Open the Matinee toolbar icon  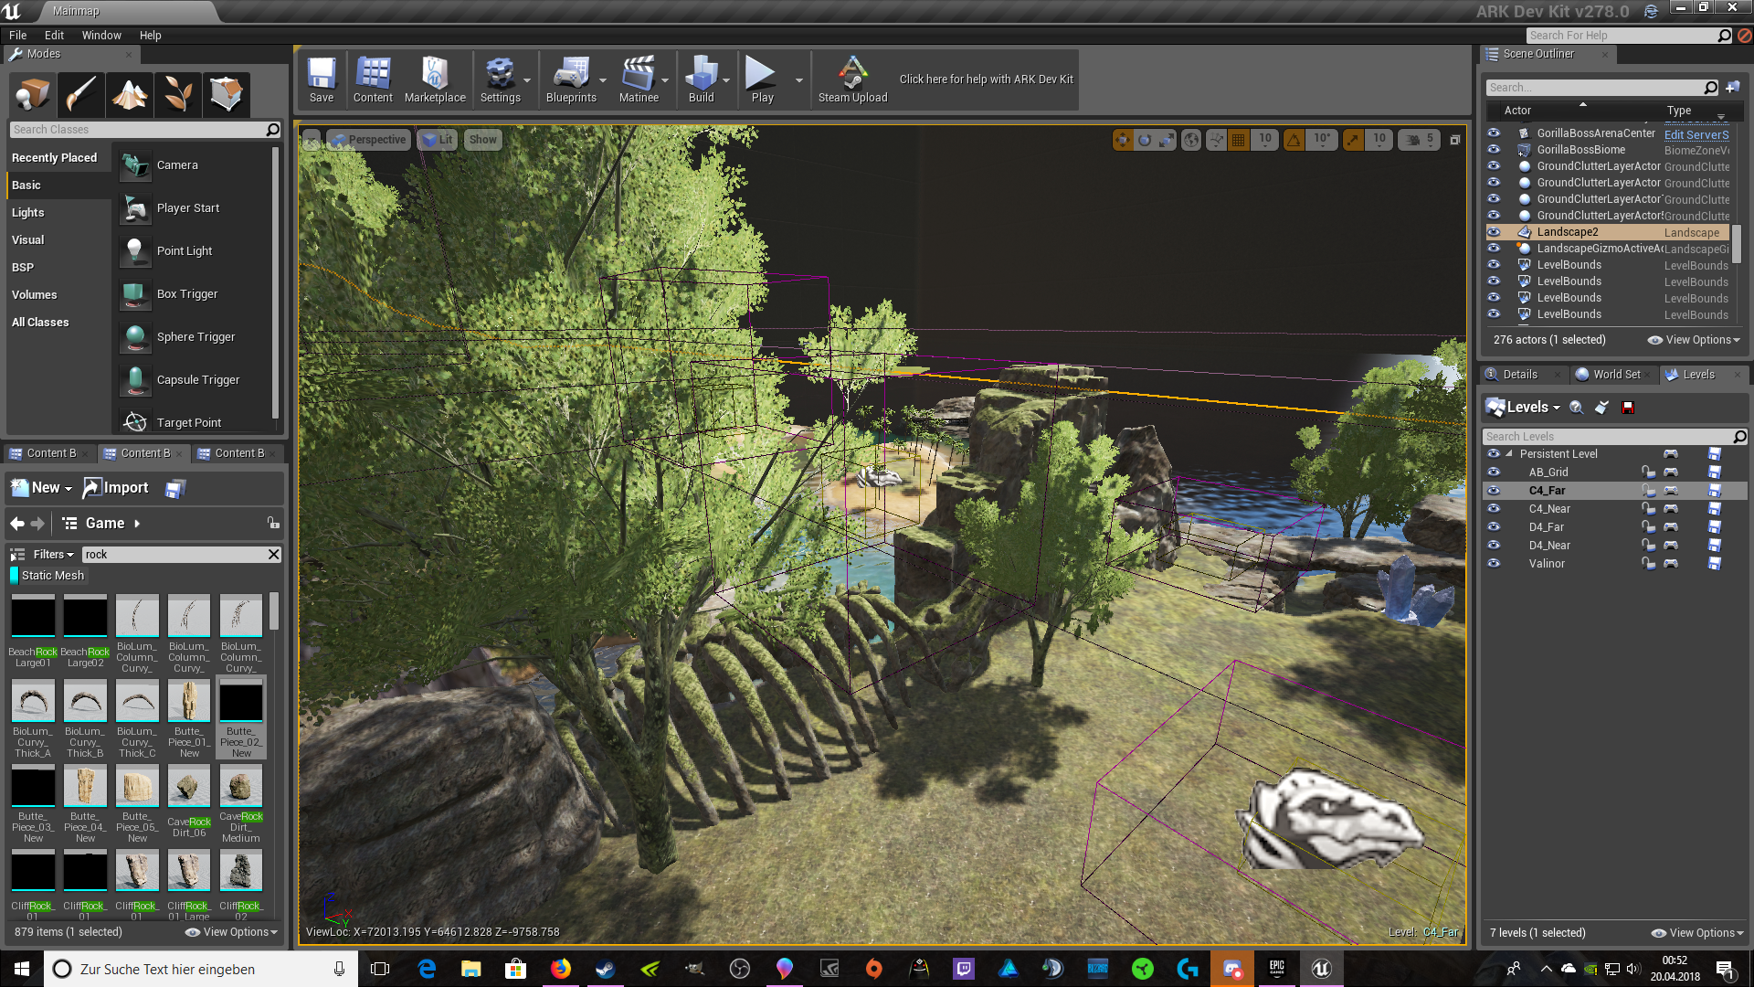pos(639,80)
